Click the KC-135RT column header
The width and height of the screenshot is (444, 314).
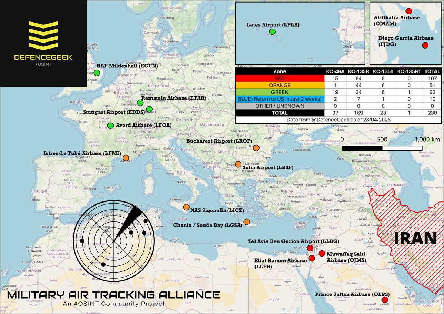pos(409,71)
